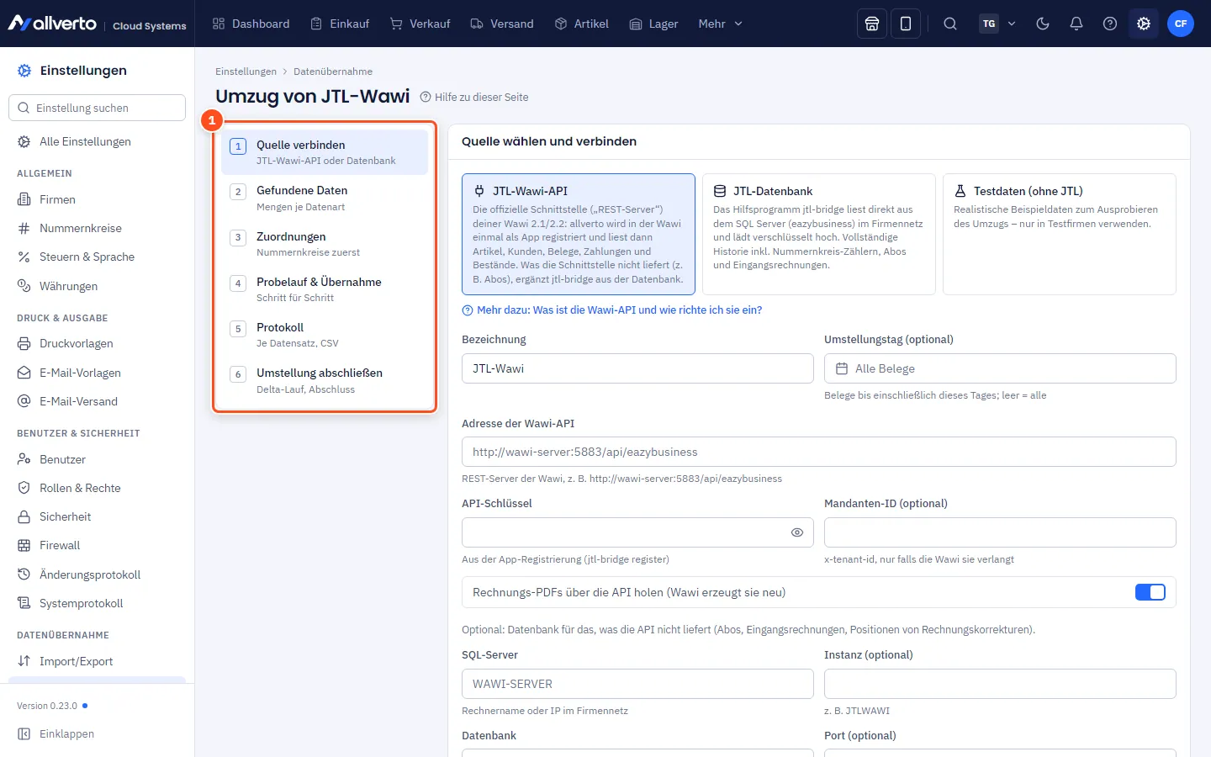Go to Dashboard
Image resolution: width=1211 pixels, height=757 pixels.
tap(251, 24)
